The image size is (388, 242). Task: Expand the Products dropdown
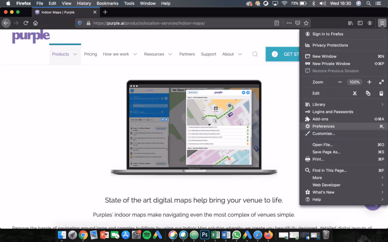click(65, 54)
